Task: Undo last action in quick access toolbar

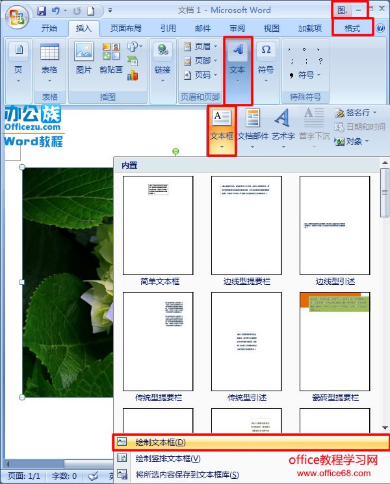Action: click(x=56, y=11)
